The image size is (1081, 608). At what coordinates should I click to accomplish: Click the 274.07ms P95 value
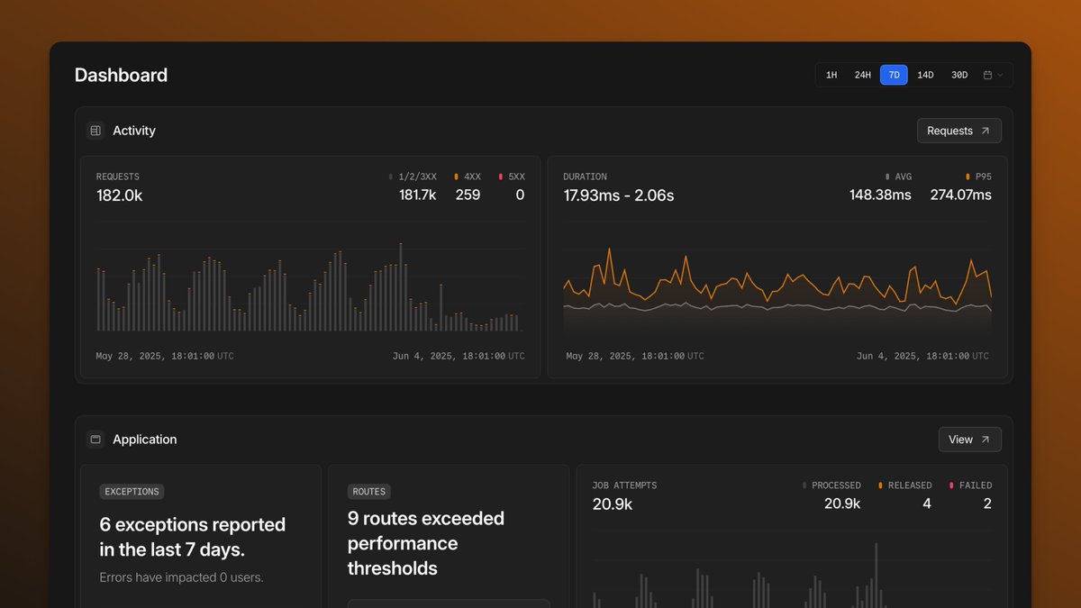[x=961, y=195]
